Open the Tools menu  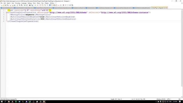[34, 3]
